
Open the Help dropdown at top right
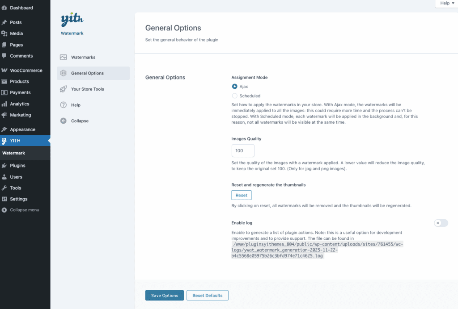[x=445, y=3]
